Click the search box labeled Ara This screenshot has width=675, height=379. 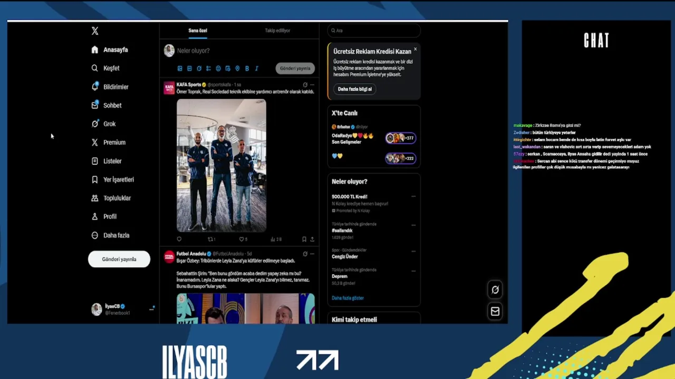(374, 31)
